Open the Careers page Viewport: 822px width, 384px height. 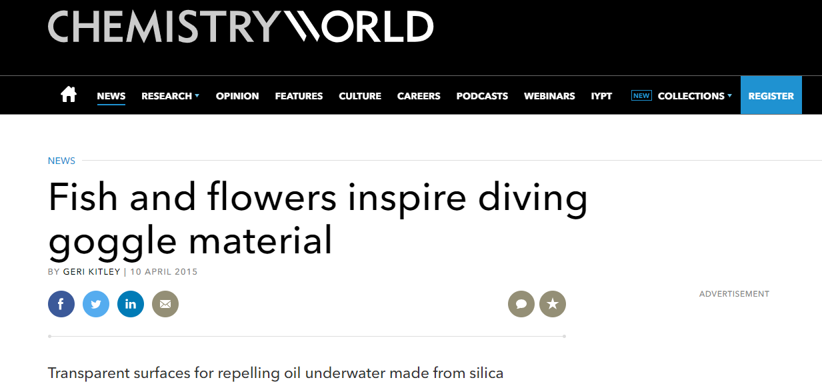pyautogui.click(x=419, y=96)
